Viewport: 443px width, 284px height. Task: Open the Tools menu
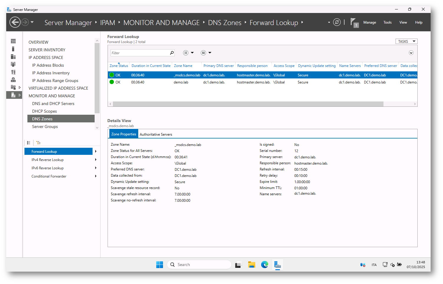[x=387, y=22]
